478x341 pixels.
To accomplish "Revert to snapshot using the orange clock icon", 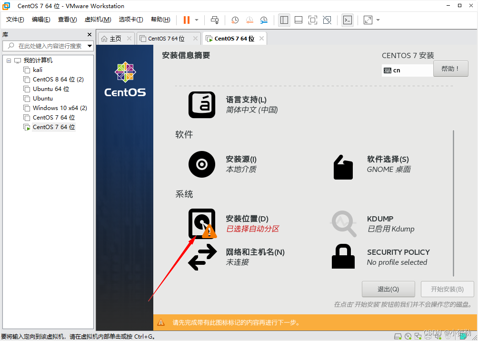I will (x=249, y=20).
